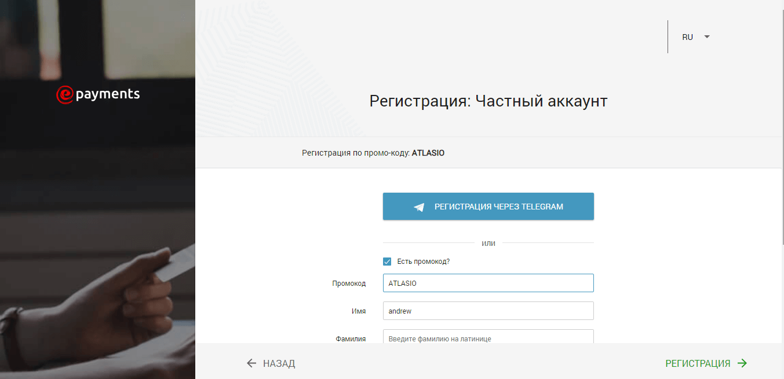Click the bold ATLASIO promo code in the banner
Screen dimensions: 784x379
428,153
